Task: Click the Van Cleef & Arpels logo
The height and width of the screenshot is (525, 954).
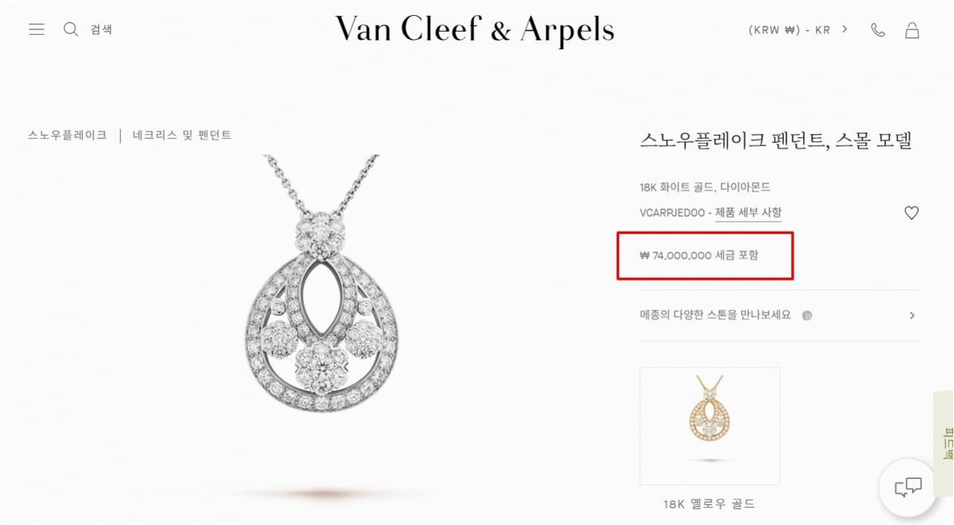Action: click(475, 30)
